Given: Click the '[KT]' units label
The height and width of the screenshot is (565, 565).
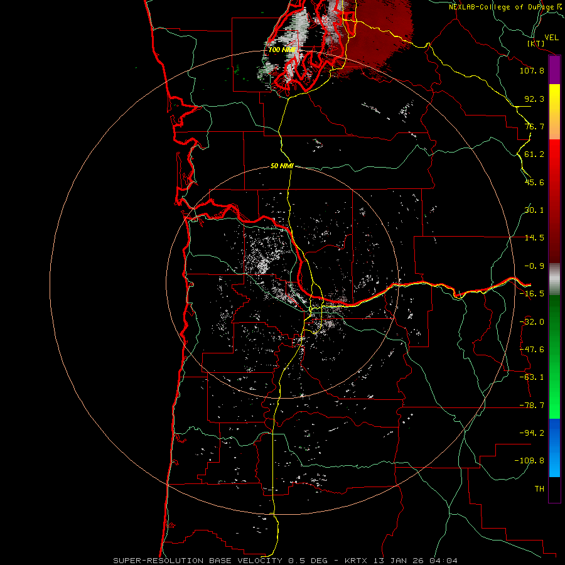Looking at the screenshot, I should point(536,44).
